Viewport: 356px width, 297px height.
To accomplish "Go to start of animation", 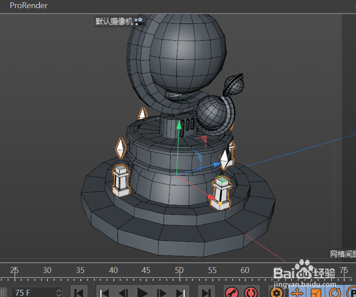I will click(x=79, y=292).
